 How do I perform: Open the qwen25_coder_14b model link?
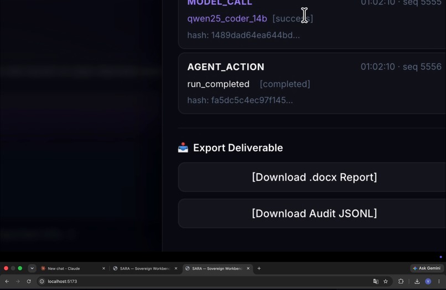point(227,18)
